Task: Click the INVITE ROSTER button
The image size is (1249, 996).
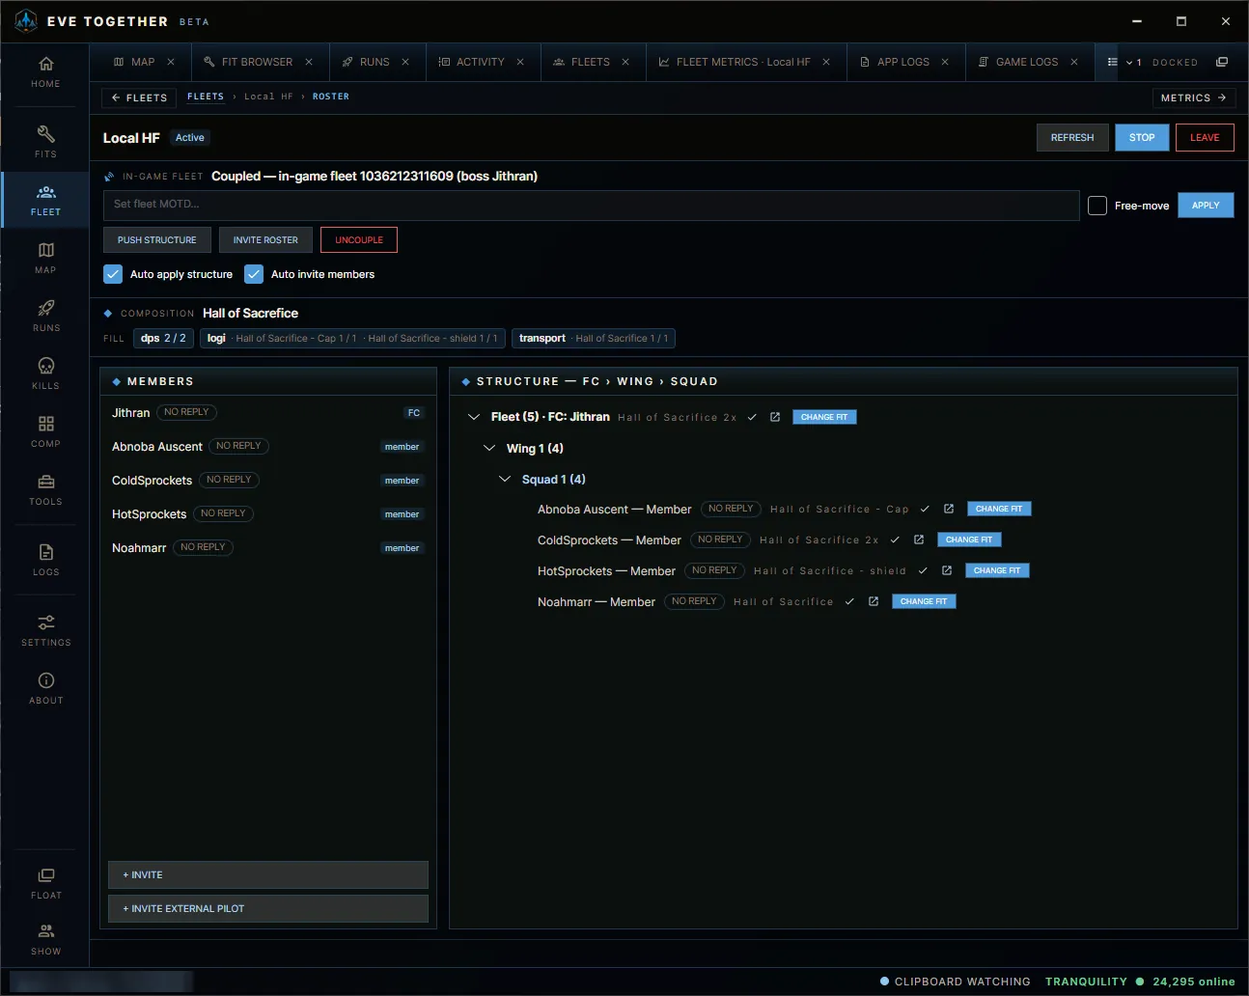Action: click(265, 240)
